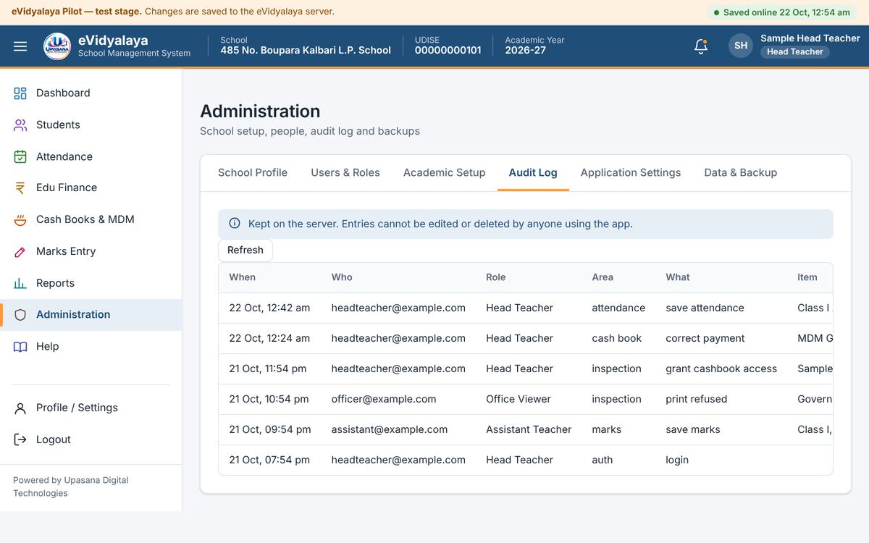Click the info icon in the audit notice
This screenshot has height=543, width=869.
235,224
